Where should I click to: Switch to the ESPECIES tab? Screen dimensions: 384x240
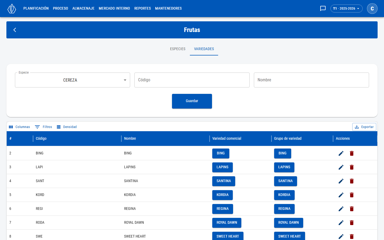tap(178, 49)
